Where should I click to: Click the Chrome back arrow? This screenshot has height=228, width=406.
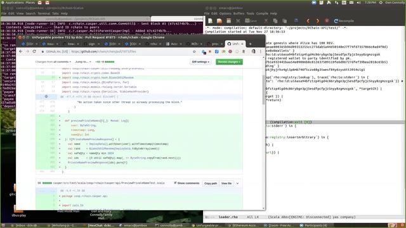click(x=21, y=51)
